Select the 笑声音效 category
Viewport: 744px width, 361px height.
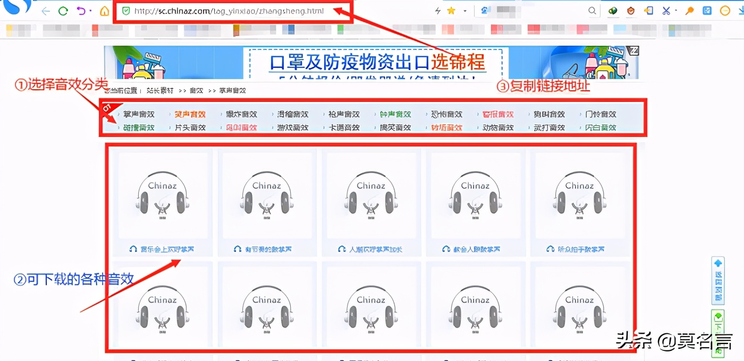click(x=190, y=114)
